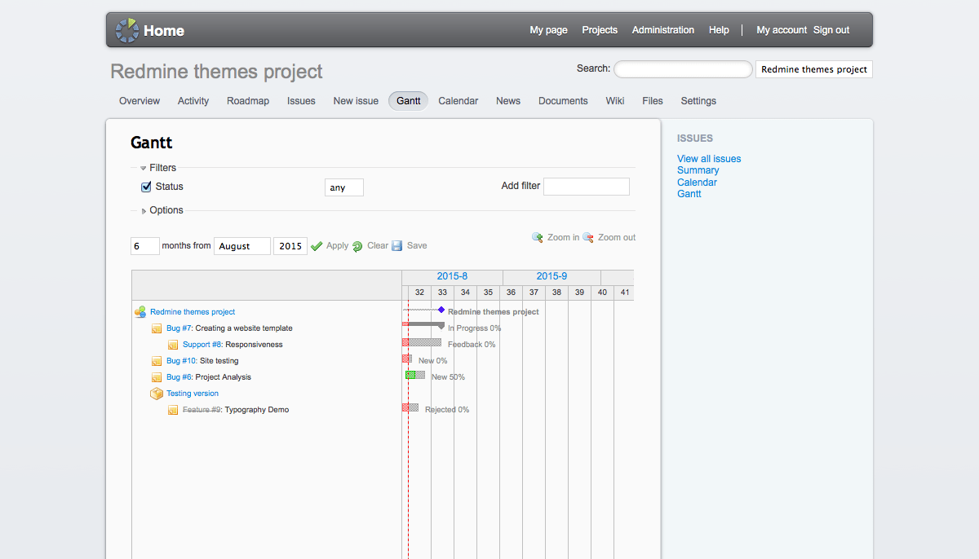The width and height of the screenshot is (979, 559).
Task: Open the August month dropdown
Action: coord(242,246)
